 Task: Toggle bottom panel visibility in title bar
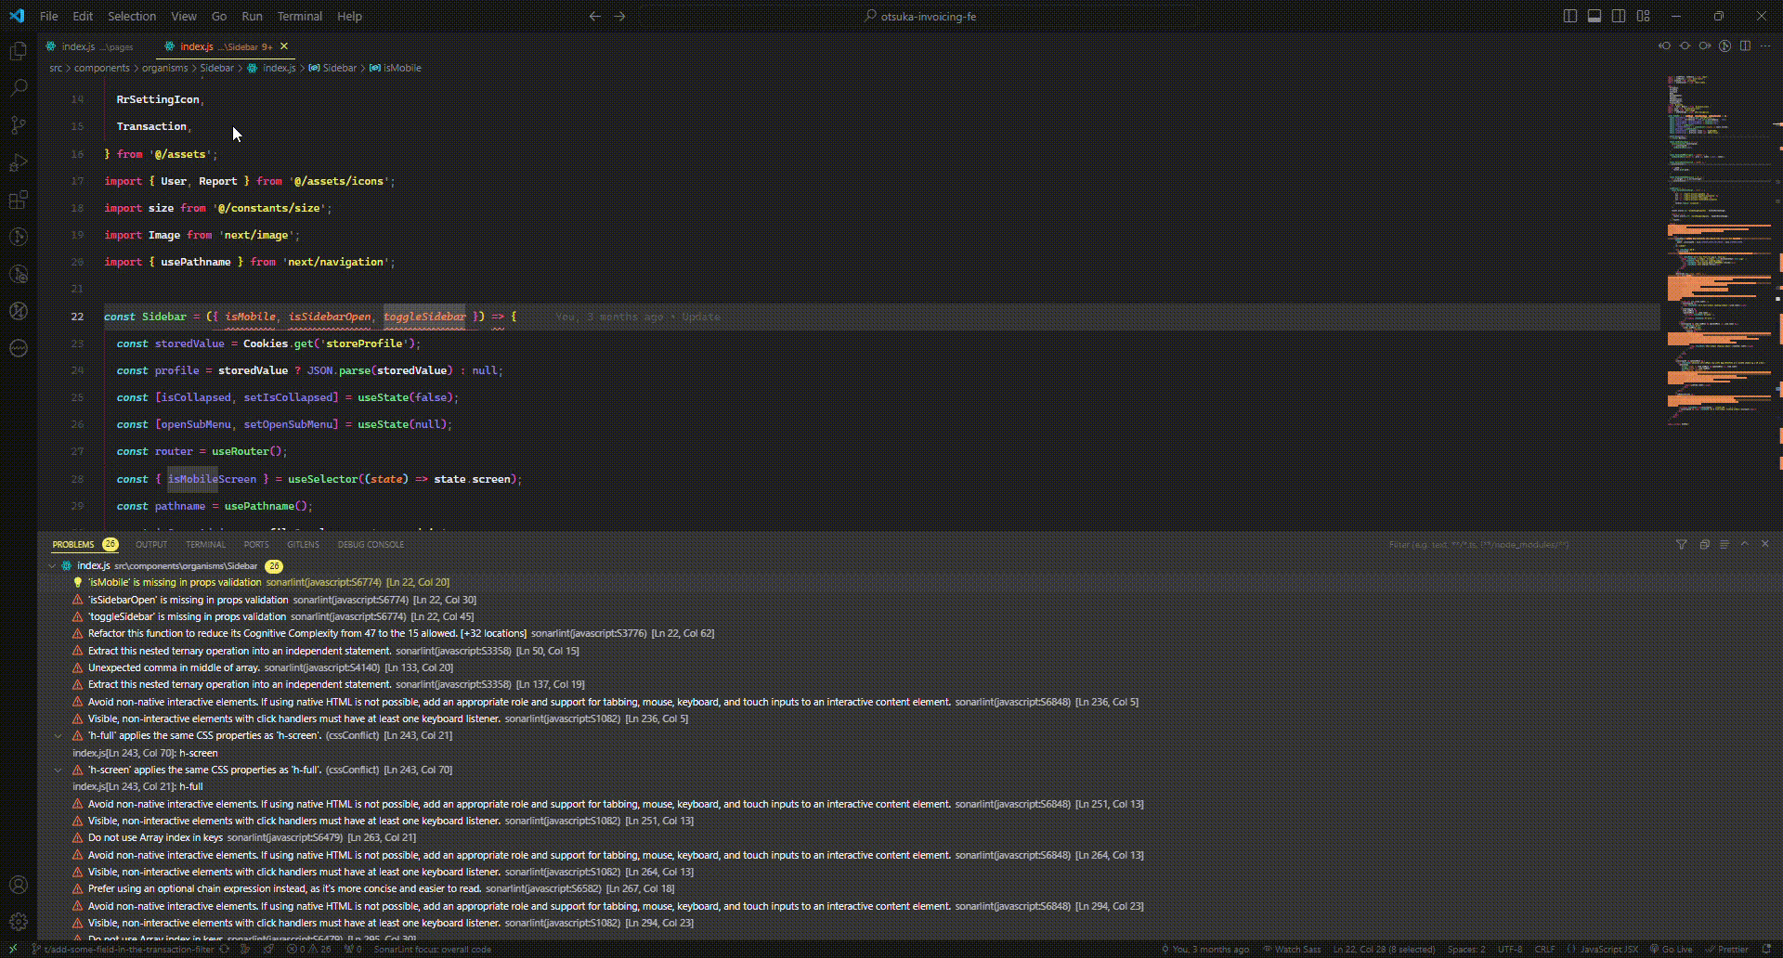[1594, 16]
